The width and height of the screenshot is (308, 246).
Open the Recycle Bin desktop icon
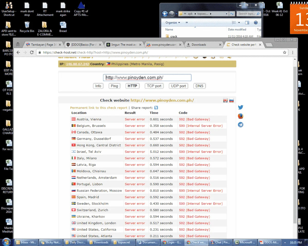(x=27, y=27)
